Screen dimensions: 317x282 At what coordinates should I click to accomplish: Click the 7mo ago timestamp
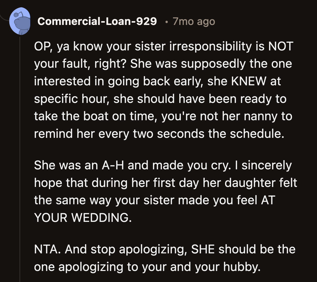(193, 22)
